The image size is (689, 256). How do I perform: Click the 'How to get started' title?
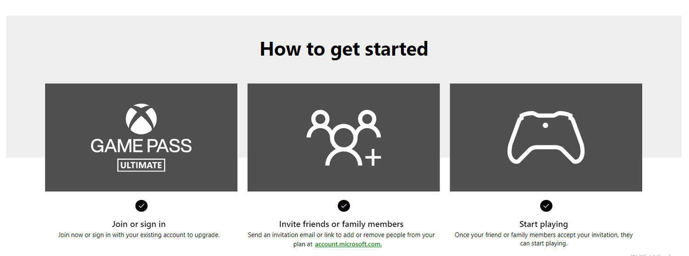click(344, 49)
